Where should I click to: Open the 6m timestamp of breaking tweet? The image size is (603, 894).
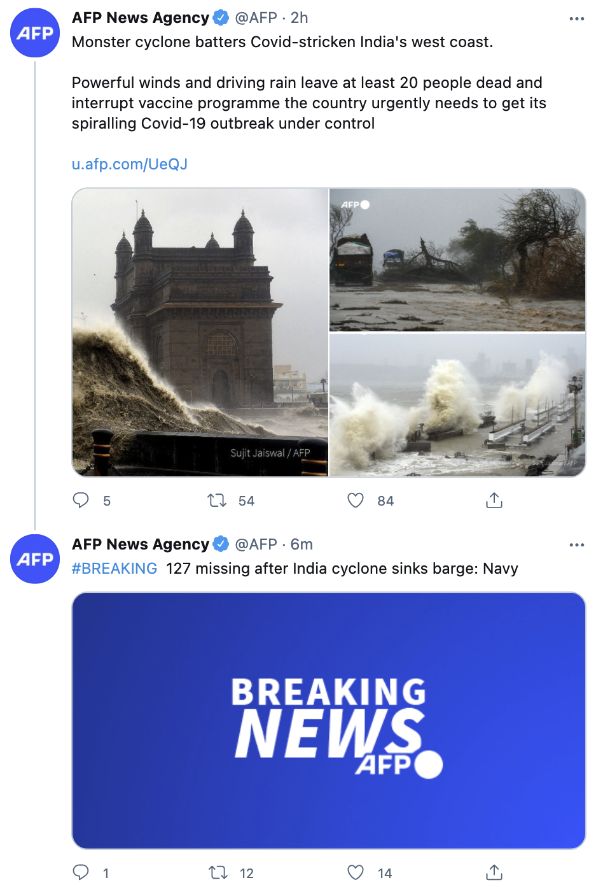(x=301, y=544)
